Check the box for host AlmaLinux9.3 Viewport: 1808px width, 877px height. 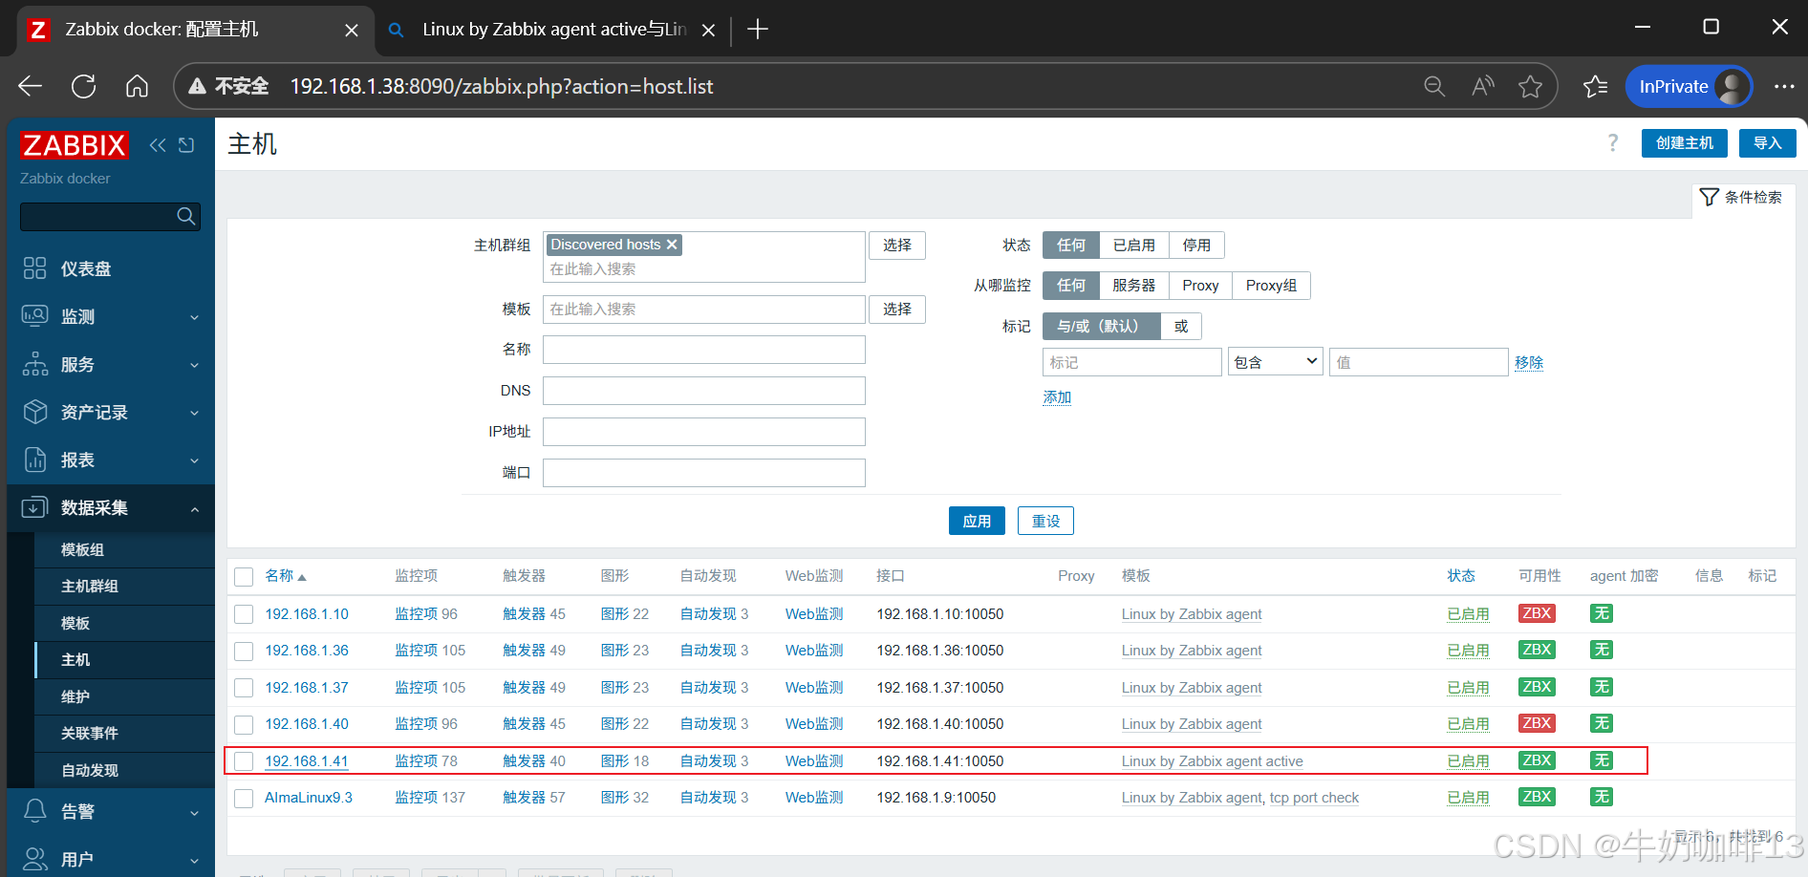(x=244, y=799)
